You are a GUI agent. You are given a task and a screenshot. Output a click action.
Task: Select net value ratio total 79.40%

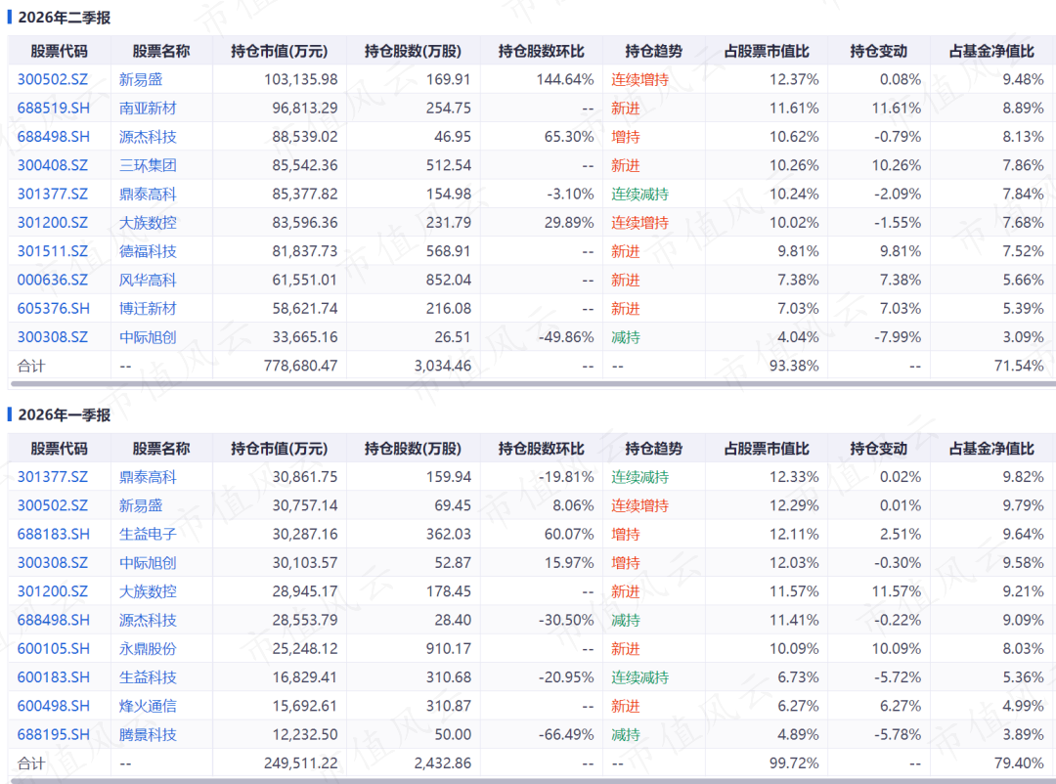pos(1018,763)
